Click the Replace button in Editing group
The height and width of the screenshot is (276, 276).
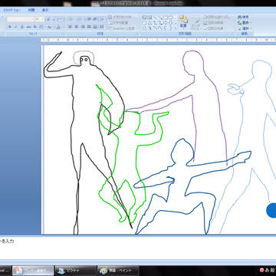coord(245,22)
